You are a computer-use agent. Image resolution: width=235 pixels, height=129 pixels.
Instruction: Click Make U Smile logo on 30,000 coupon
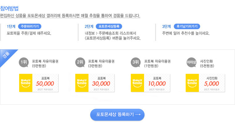tap(82, 83)
